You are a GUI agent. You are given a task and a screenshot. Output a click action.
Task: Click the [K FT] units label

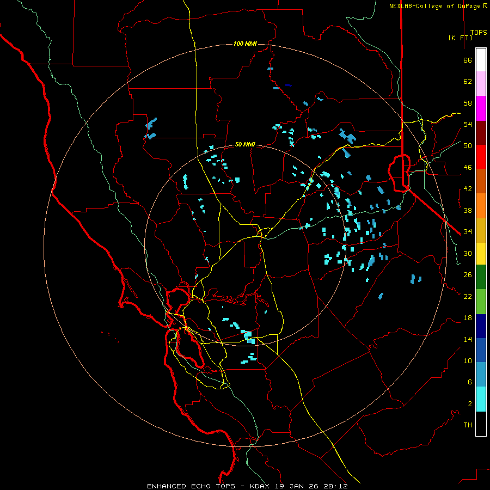pos(460,38)
